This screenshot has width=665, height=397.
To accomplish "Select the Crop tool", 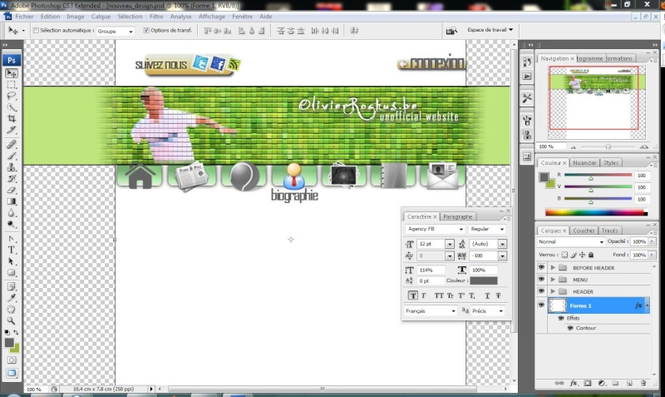I will click(x=12, y=118).
